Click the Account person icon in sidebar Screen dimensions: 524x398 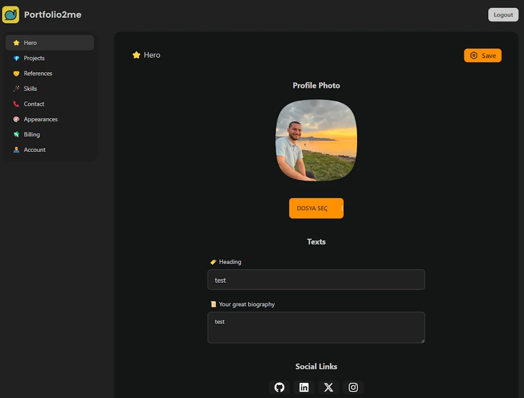[x=16, y=150]
